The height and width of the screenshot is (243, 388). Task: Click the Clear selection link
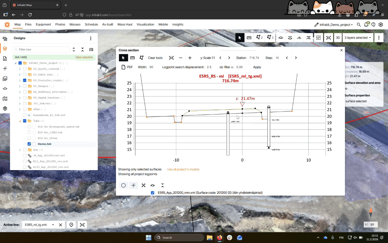84,57
